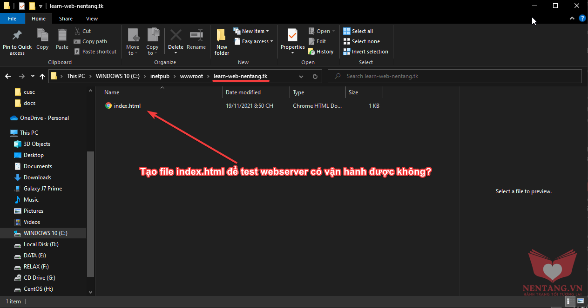Refresh the current folder view
Screen dimensions: 588x308
pos(315,76)
